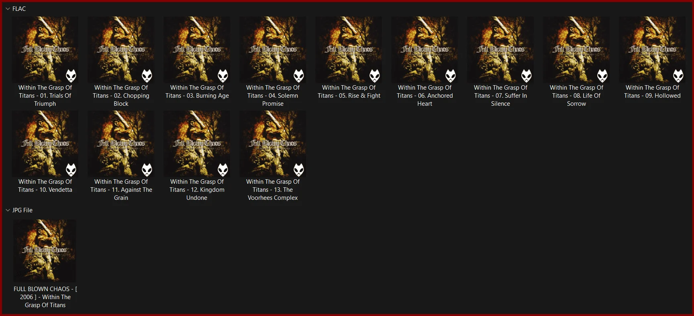Click file name '11. Against The Grain'
Screen dimensions: 694x316
[x=121, y=190]
